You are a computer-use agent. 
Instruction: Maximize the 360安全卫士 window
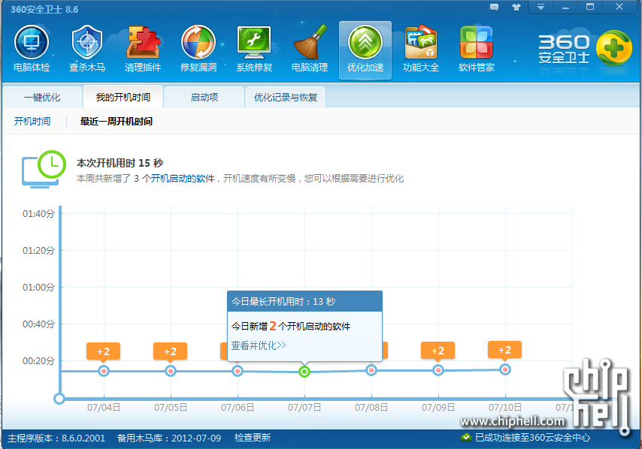590,7
